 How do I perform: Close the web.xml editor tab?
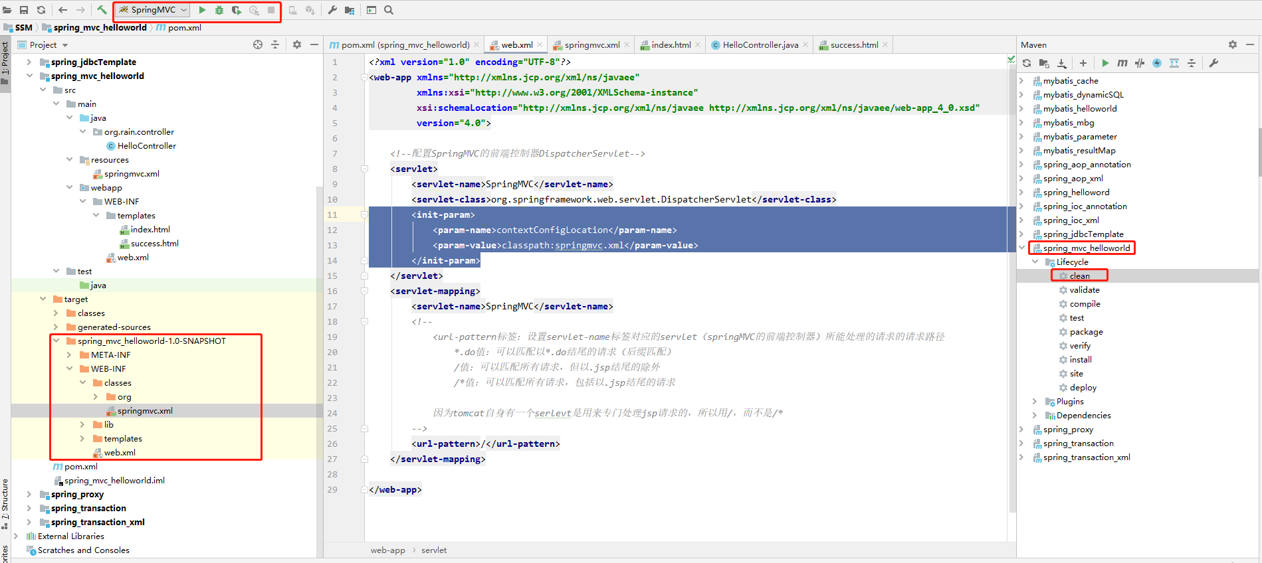pyautogui.click(x=540, y=45)
